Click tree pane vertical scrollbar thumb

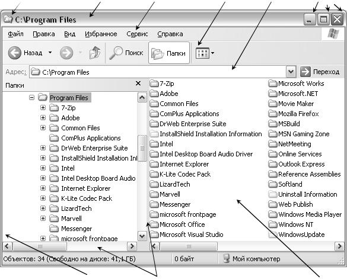tap(142, 148)
